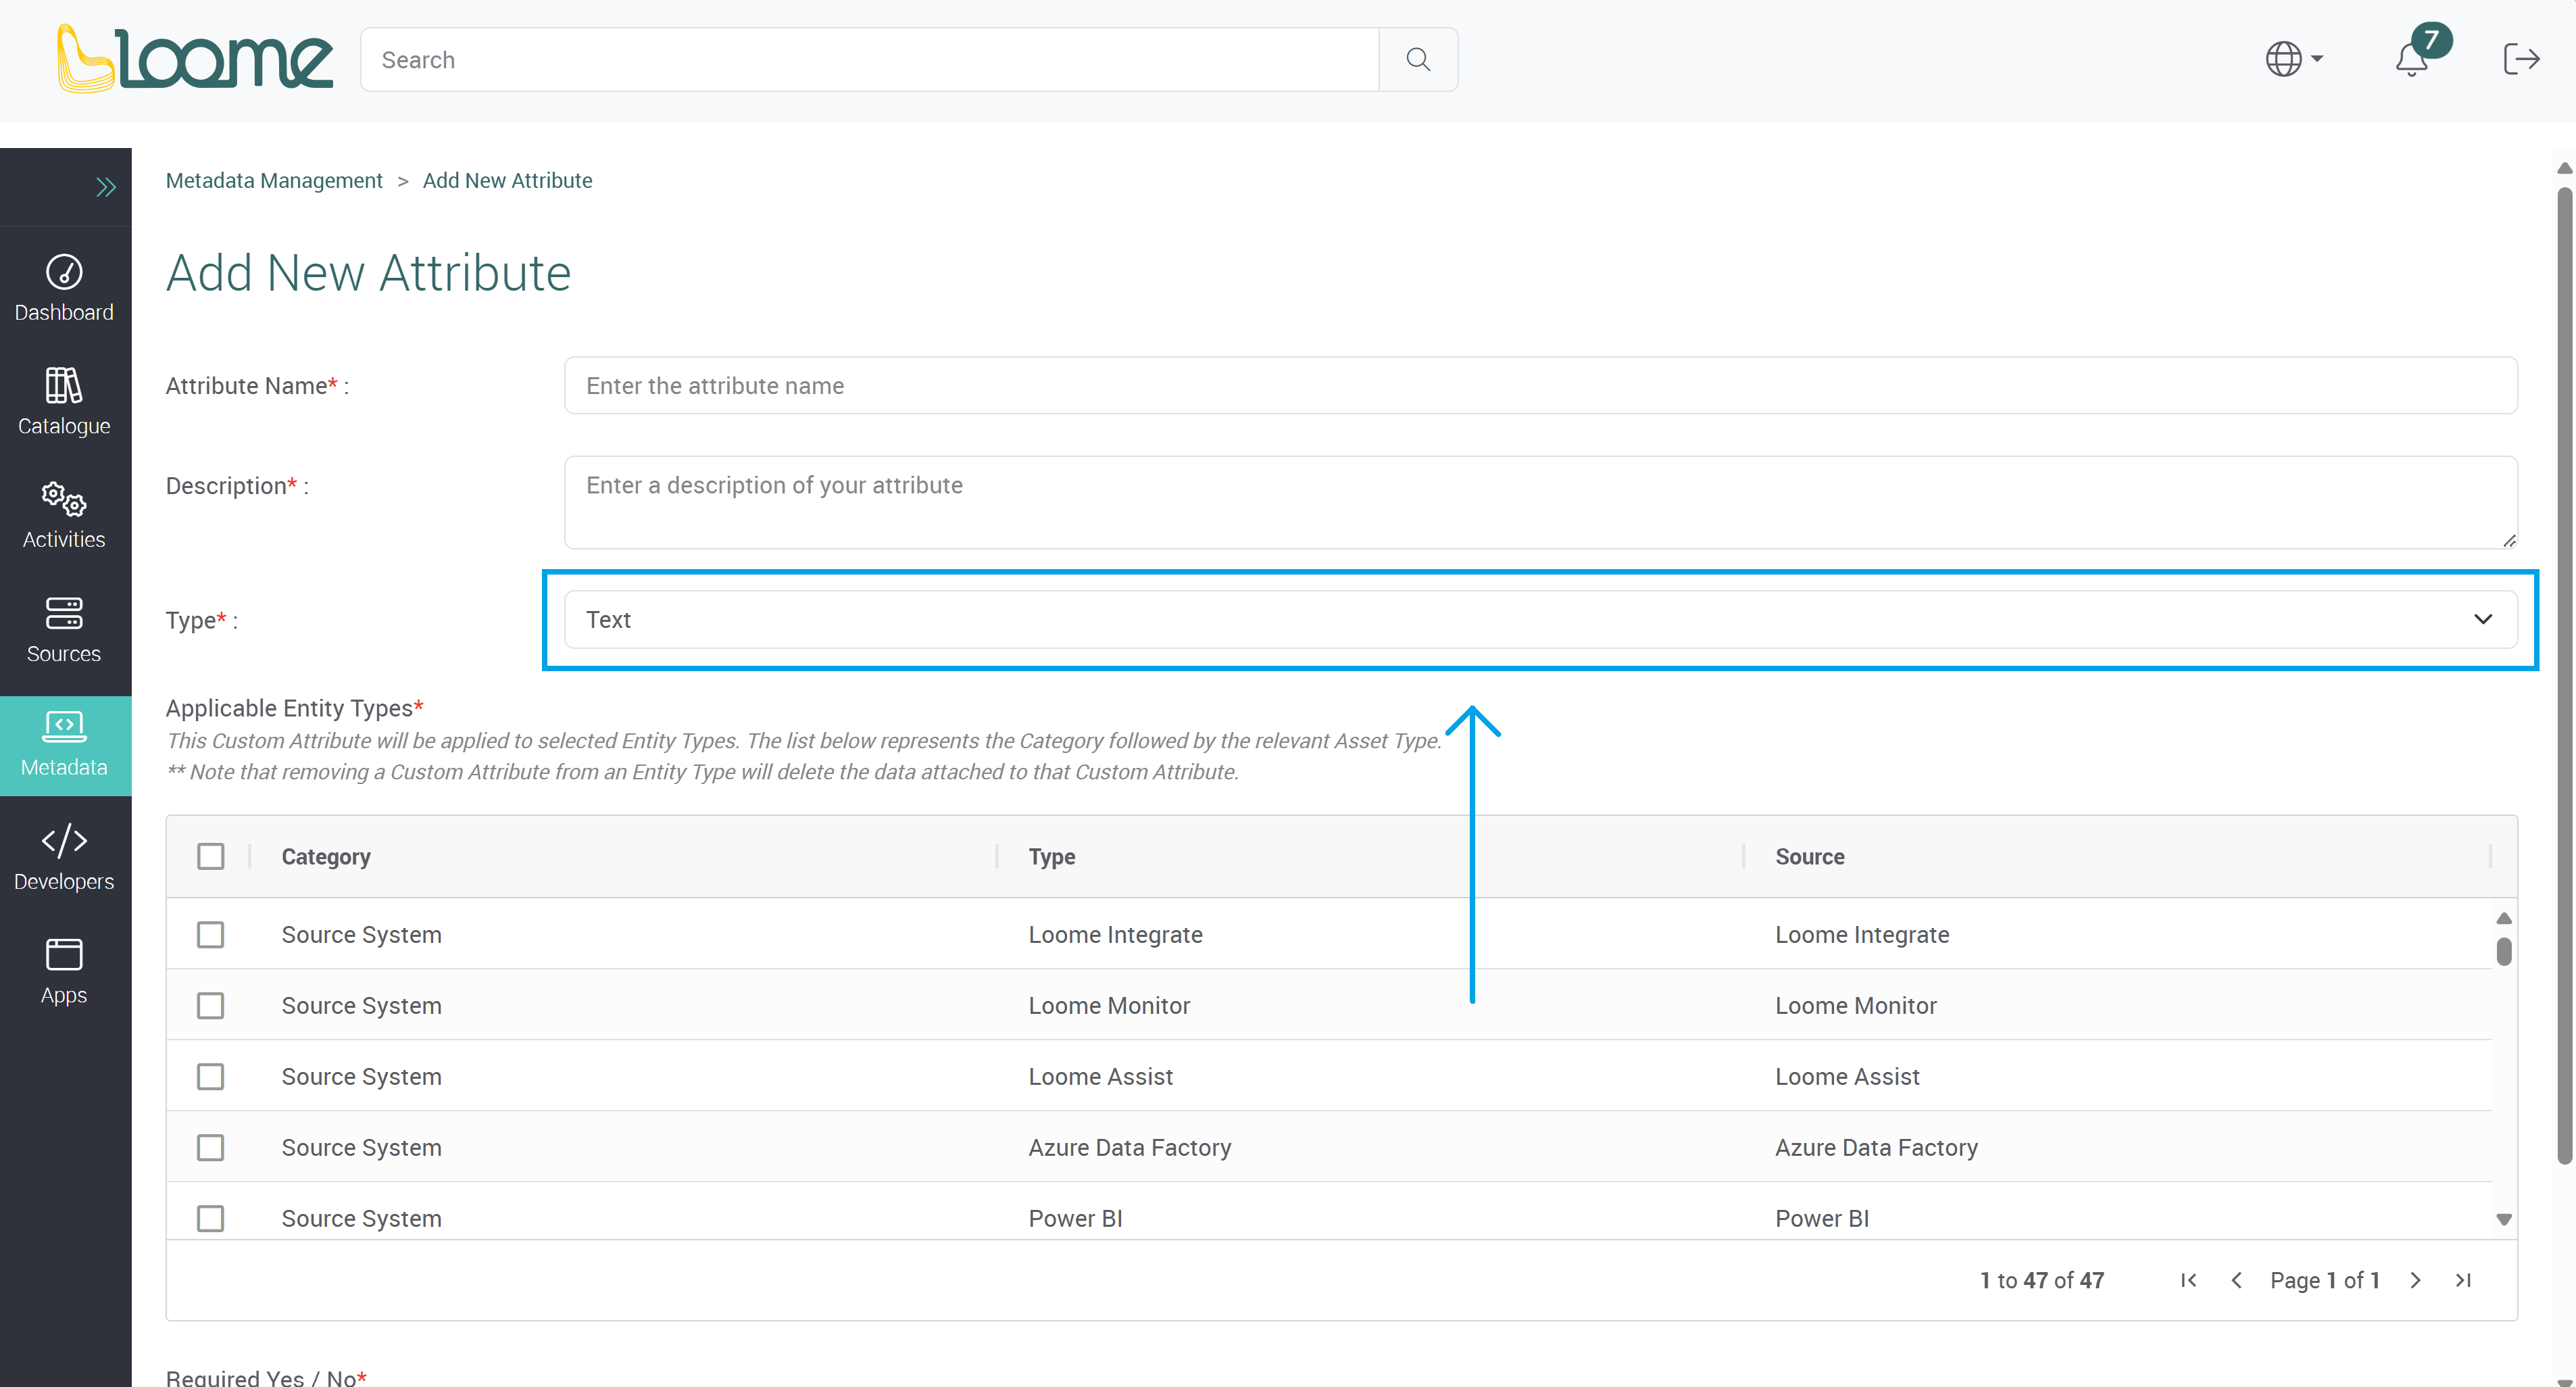Tick the Power BI row checkbox
This screenshot has height=1387, width=2576.
coord(210,1218)
